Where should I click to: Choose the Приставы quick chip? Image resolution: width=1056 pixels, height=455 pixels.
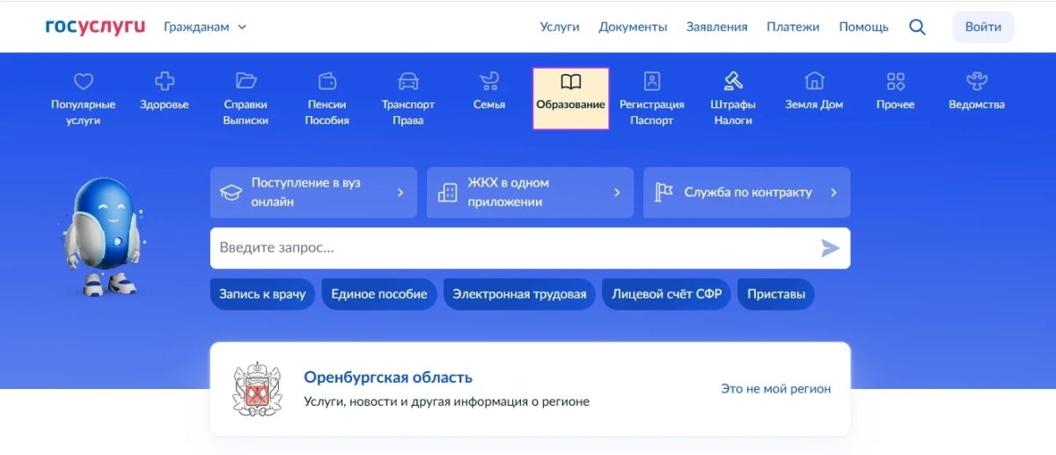[776, 294]
